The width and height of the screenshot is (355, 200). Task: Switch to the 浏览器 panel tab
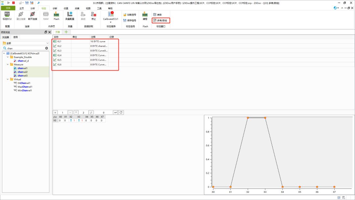(x=6, y=37)
